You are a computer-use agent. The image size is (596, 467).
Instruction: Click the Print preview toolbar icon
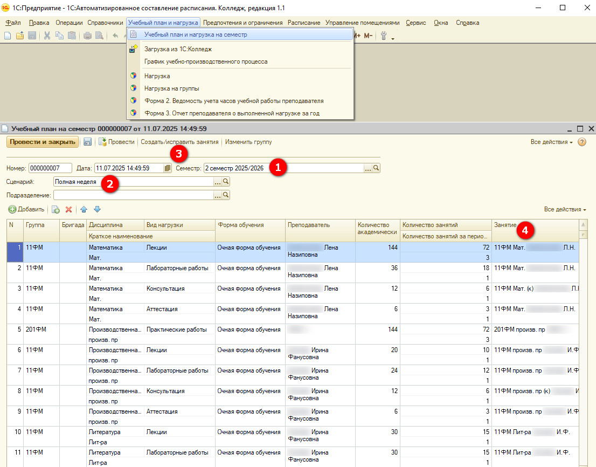(x=99, y=36)
